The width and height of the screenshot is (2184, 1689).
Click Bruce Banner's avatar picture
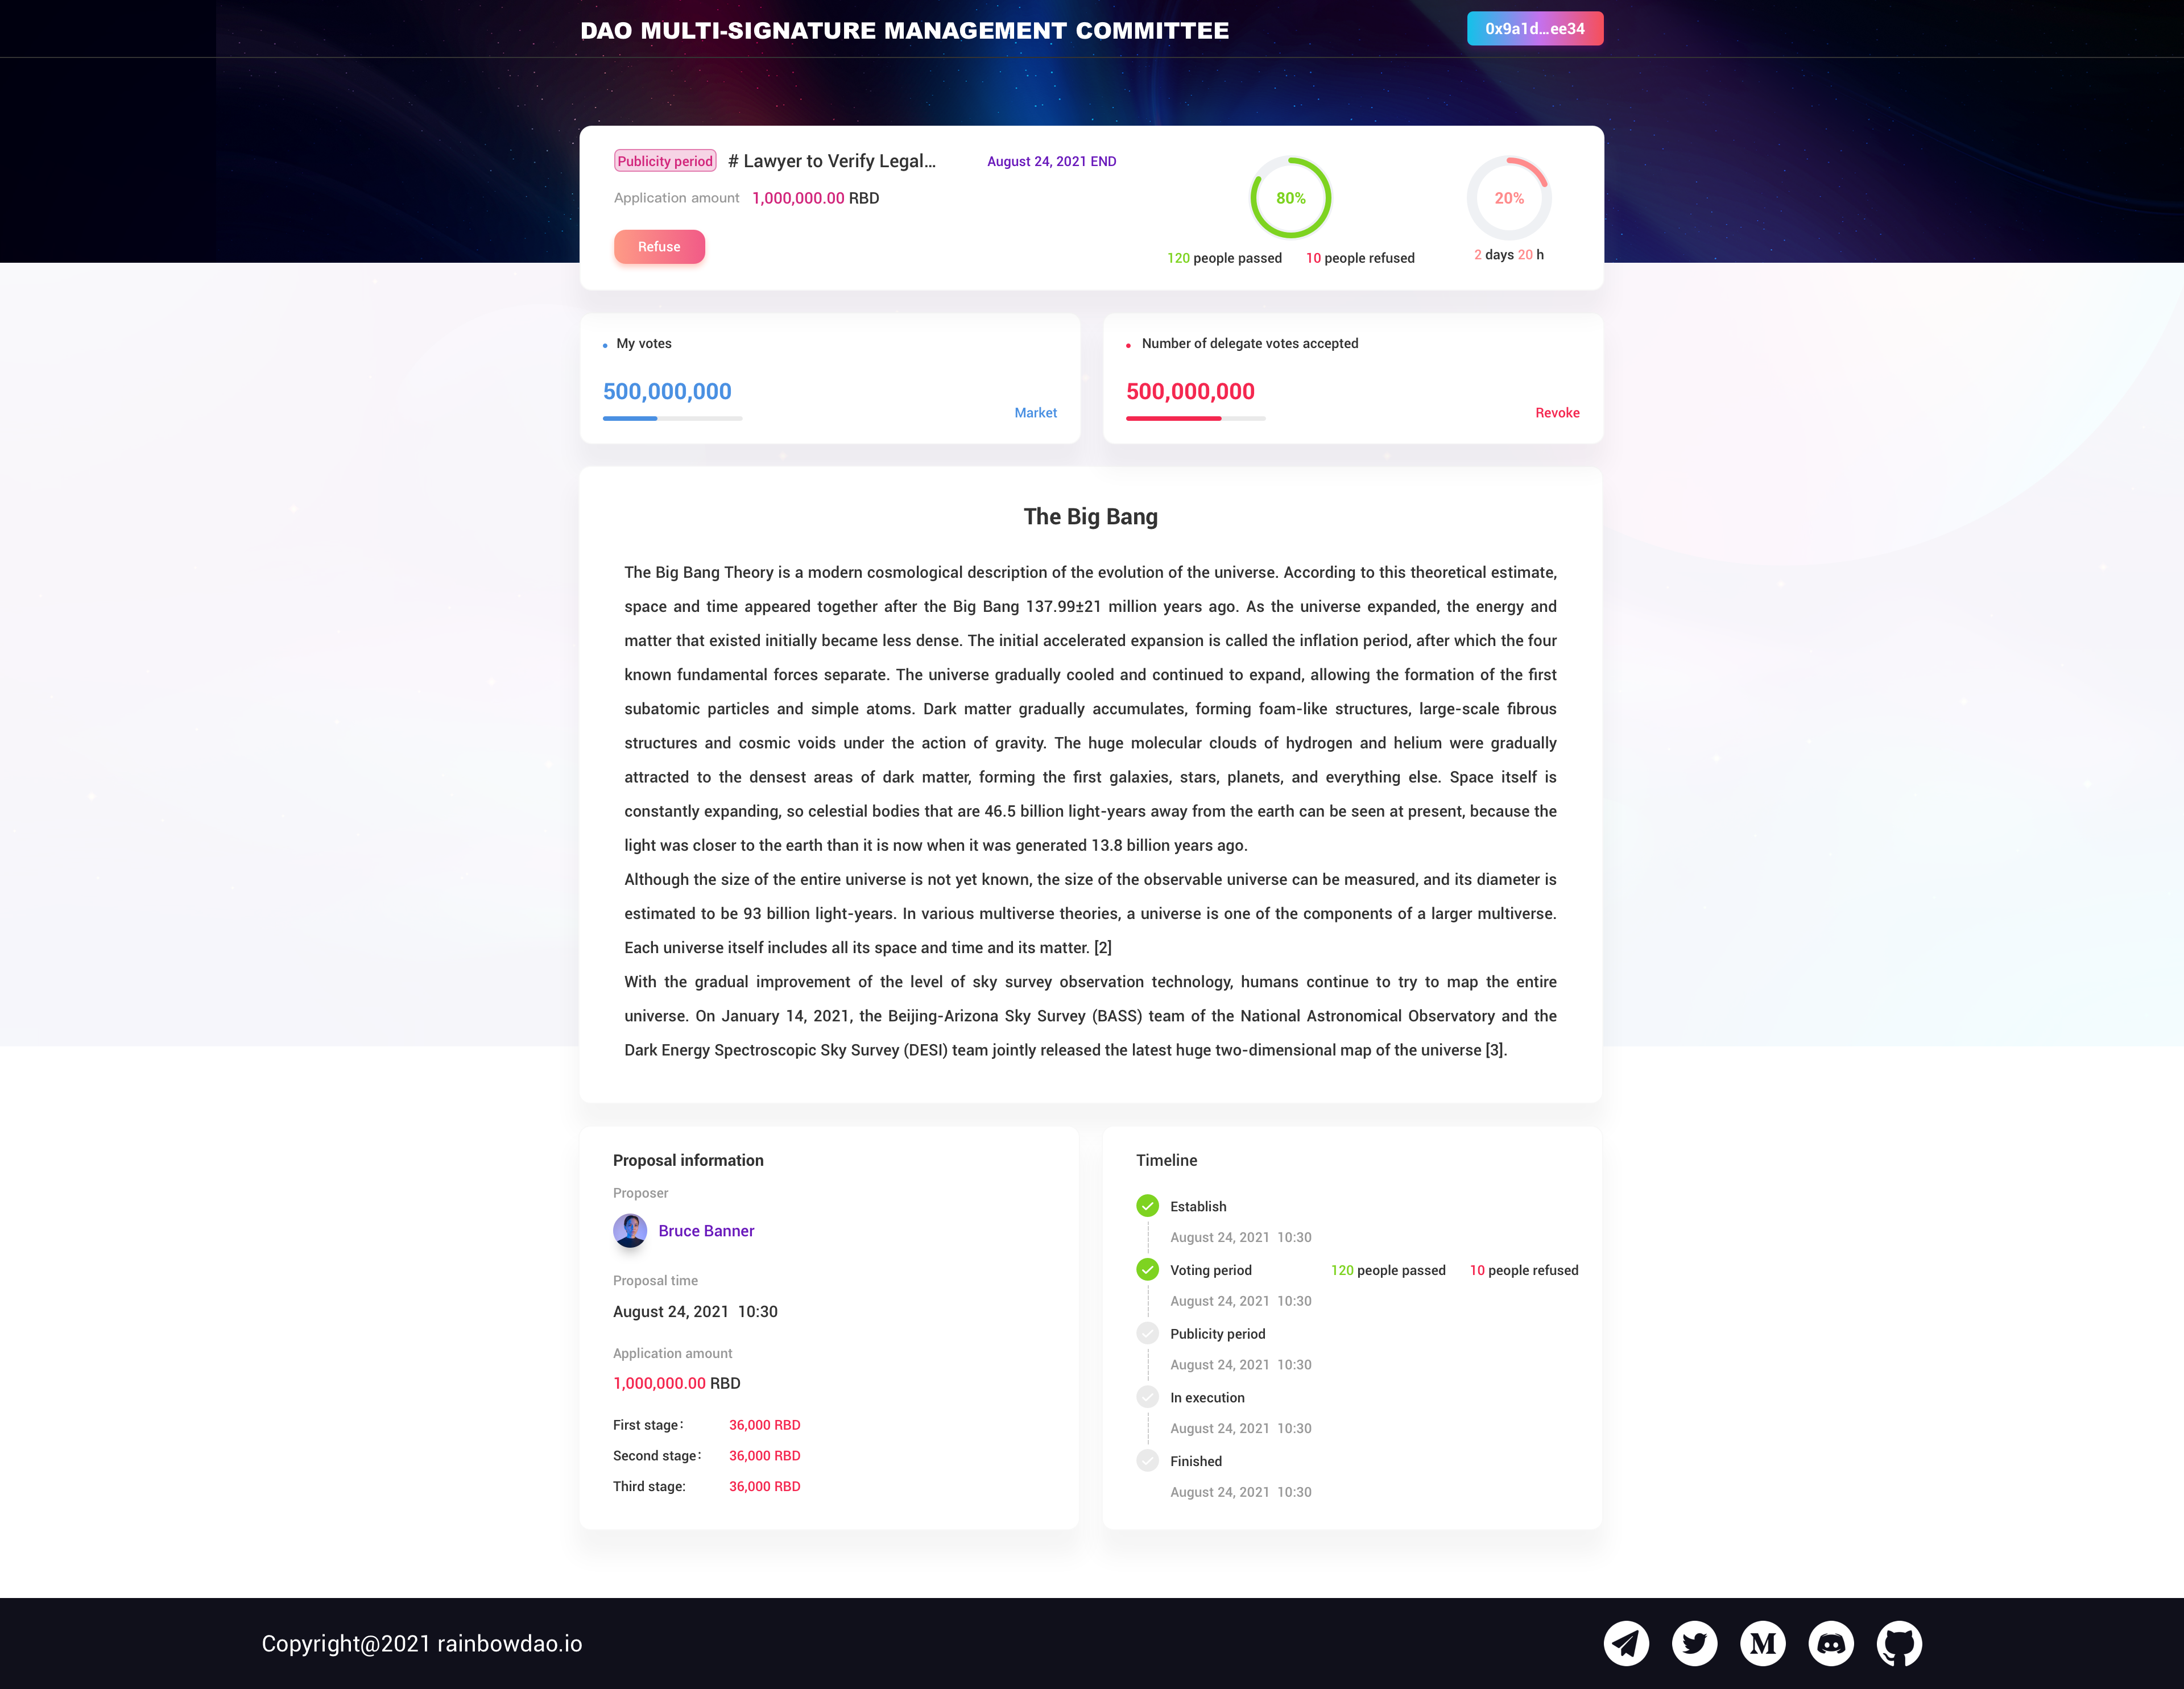[x=630, y=1230]
